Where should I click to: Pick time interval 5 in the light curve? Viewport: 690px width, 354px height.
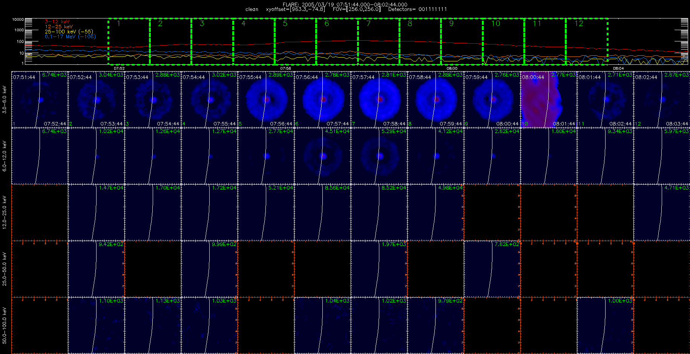coord(295,41)
